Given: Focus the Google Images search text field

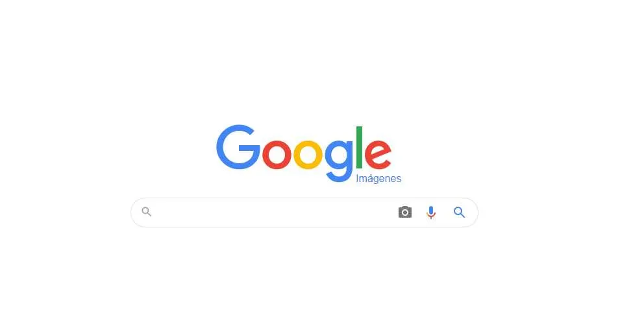Looking at the screenshot, I should [275, 212].
